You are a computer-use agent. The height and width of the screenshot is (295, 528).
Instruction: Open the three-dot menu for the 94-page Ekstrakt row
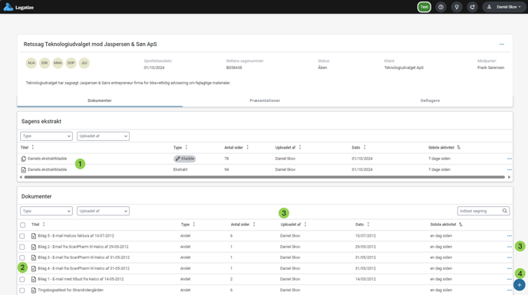pos(509,169)
